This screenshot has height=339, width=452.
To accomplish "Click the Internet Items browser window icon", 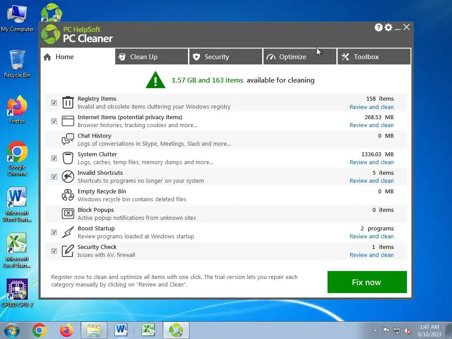I will click(68, 121).
